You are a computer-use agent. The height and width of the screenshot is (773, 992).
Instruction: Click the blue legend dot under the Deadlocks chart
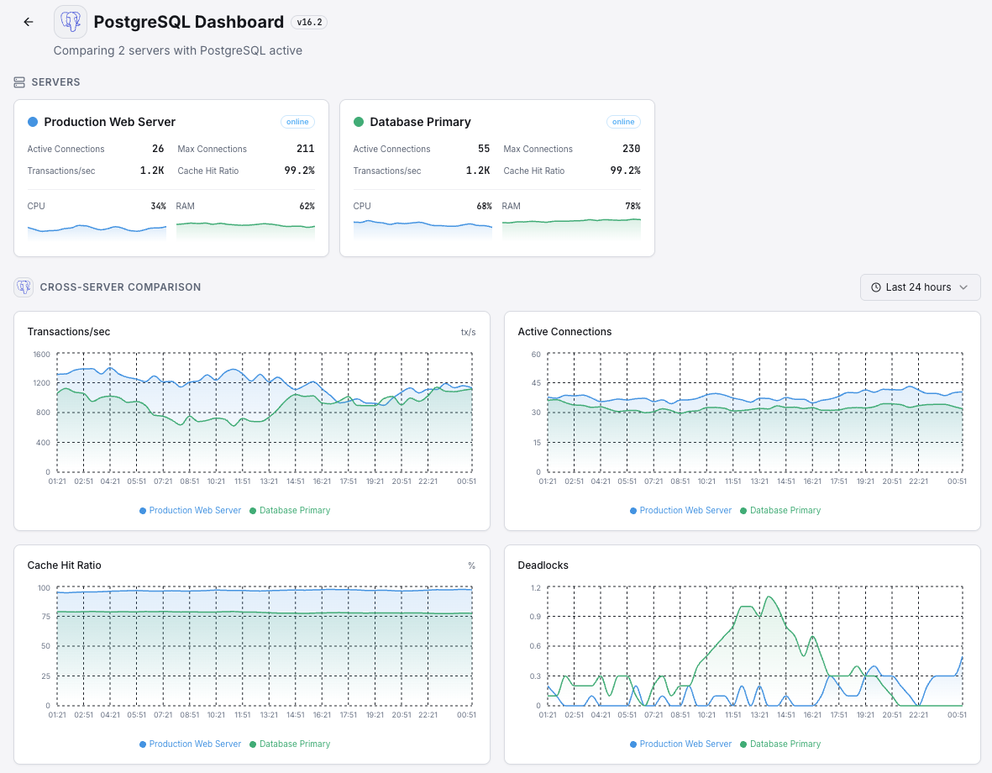(x=632, y=744)
